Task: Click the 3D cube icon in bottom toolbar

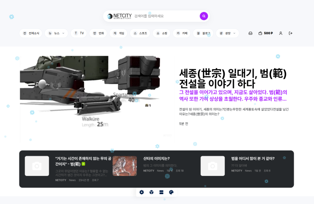Action: point(152,192)
